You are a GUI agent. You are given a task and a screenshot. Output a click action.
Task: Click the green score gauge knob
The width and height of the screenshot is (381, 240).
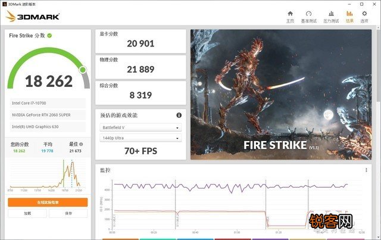pyautogui.click(x=83, y=70)
